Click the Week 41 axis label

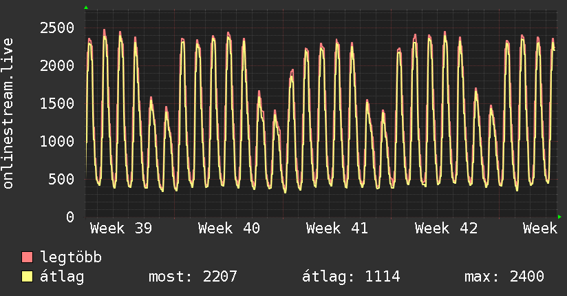[x=337, y=229]
